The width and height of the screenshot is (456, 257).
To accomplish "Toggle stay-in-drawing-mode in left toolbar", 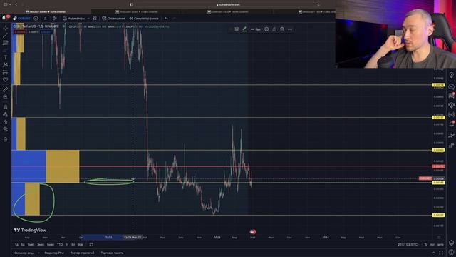I will (5, 114).
